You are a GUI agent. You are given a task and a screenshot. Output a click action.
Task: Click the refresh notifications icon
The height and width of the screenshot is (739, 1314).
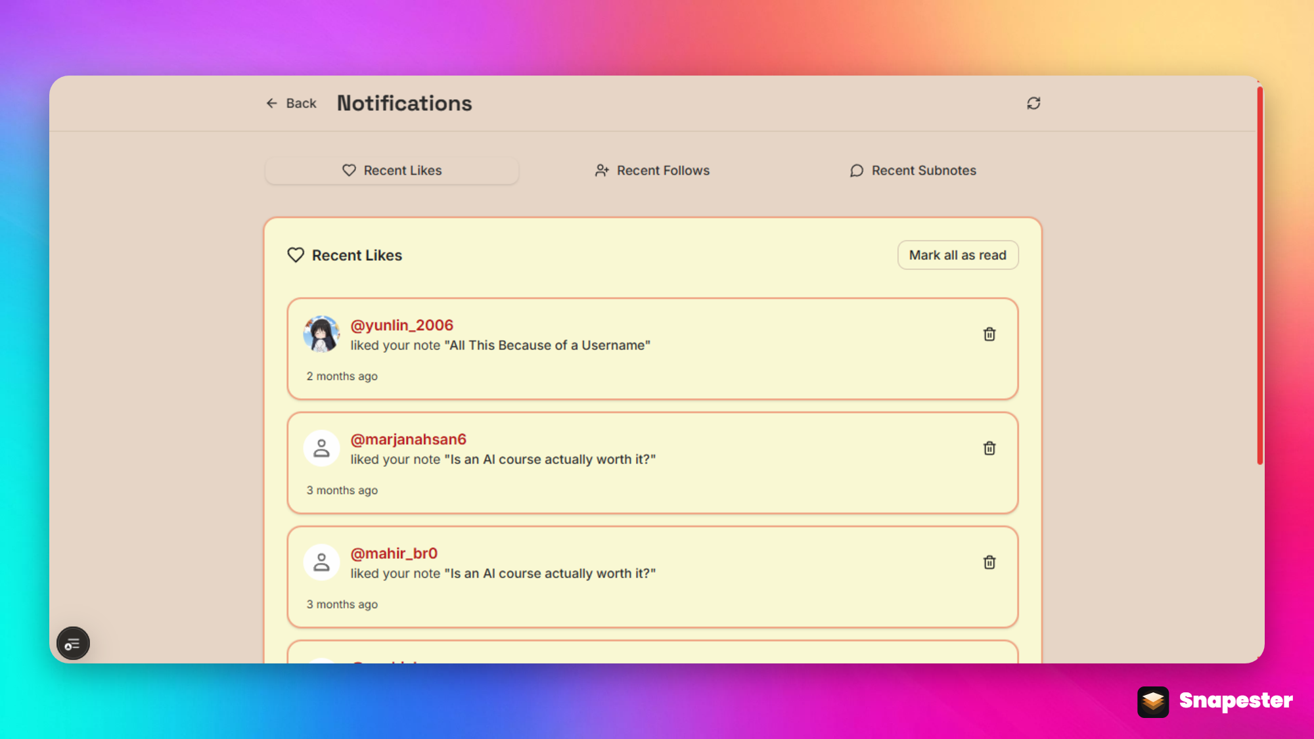(x=1033, y=103)
